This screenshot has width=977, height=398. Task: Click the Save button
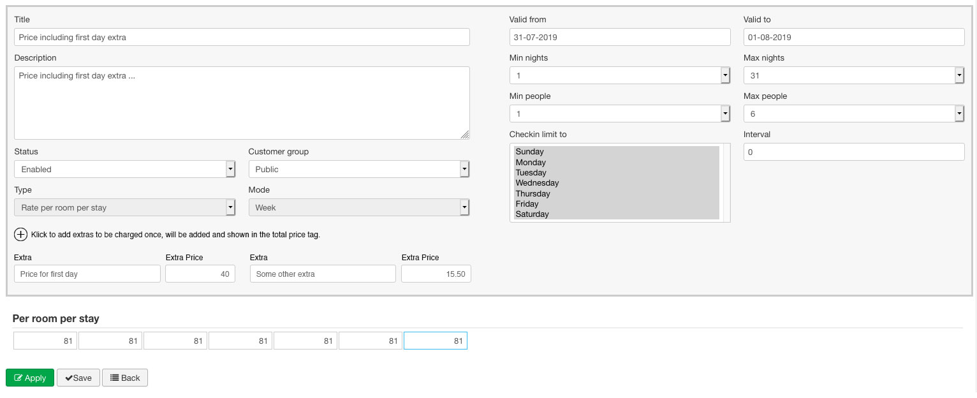79,378
